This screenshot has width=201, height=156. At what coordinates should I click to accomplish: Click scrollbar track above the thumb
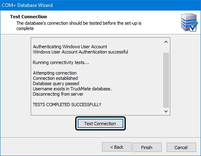(x=166, y=49)
